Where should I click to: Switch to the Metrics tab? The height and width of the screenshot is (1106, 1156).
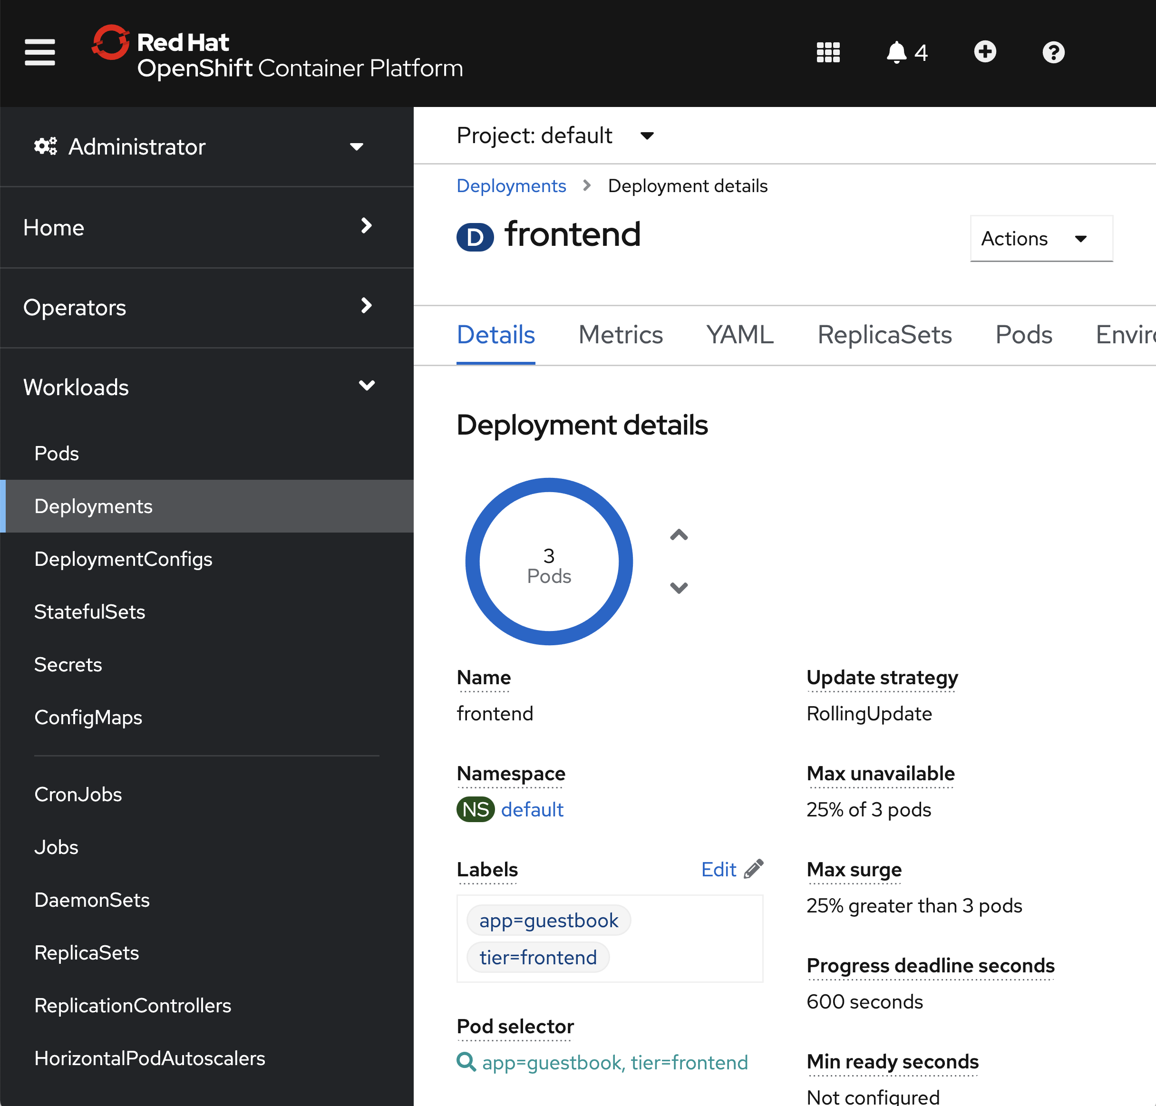pyautogui.click(x=621, y=335)
